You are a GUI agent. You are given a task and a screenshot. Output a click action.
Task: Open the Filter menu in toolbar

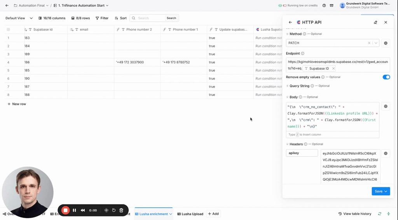pos(102,18)
